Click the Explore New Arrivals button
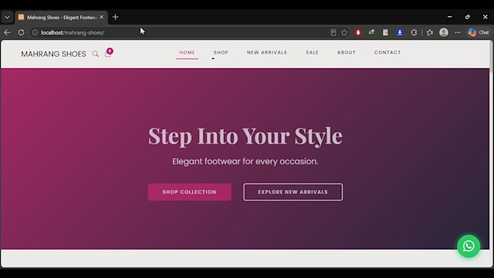Screen dimensions: 494x278 pos(293,192)
